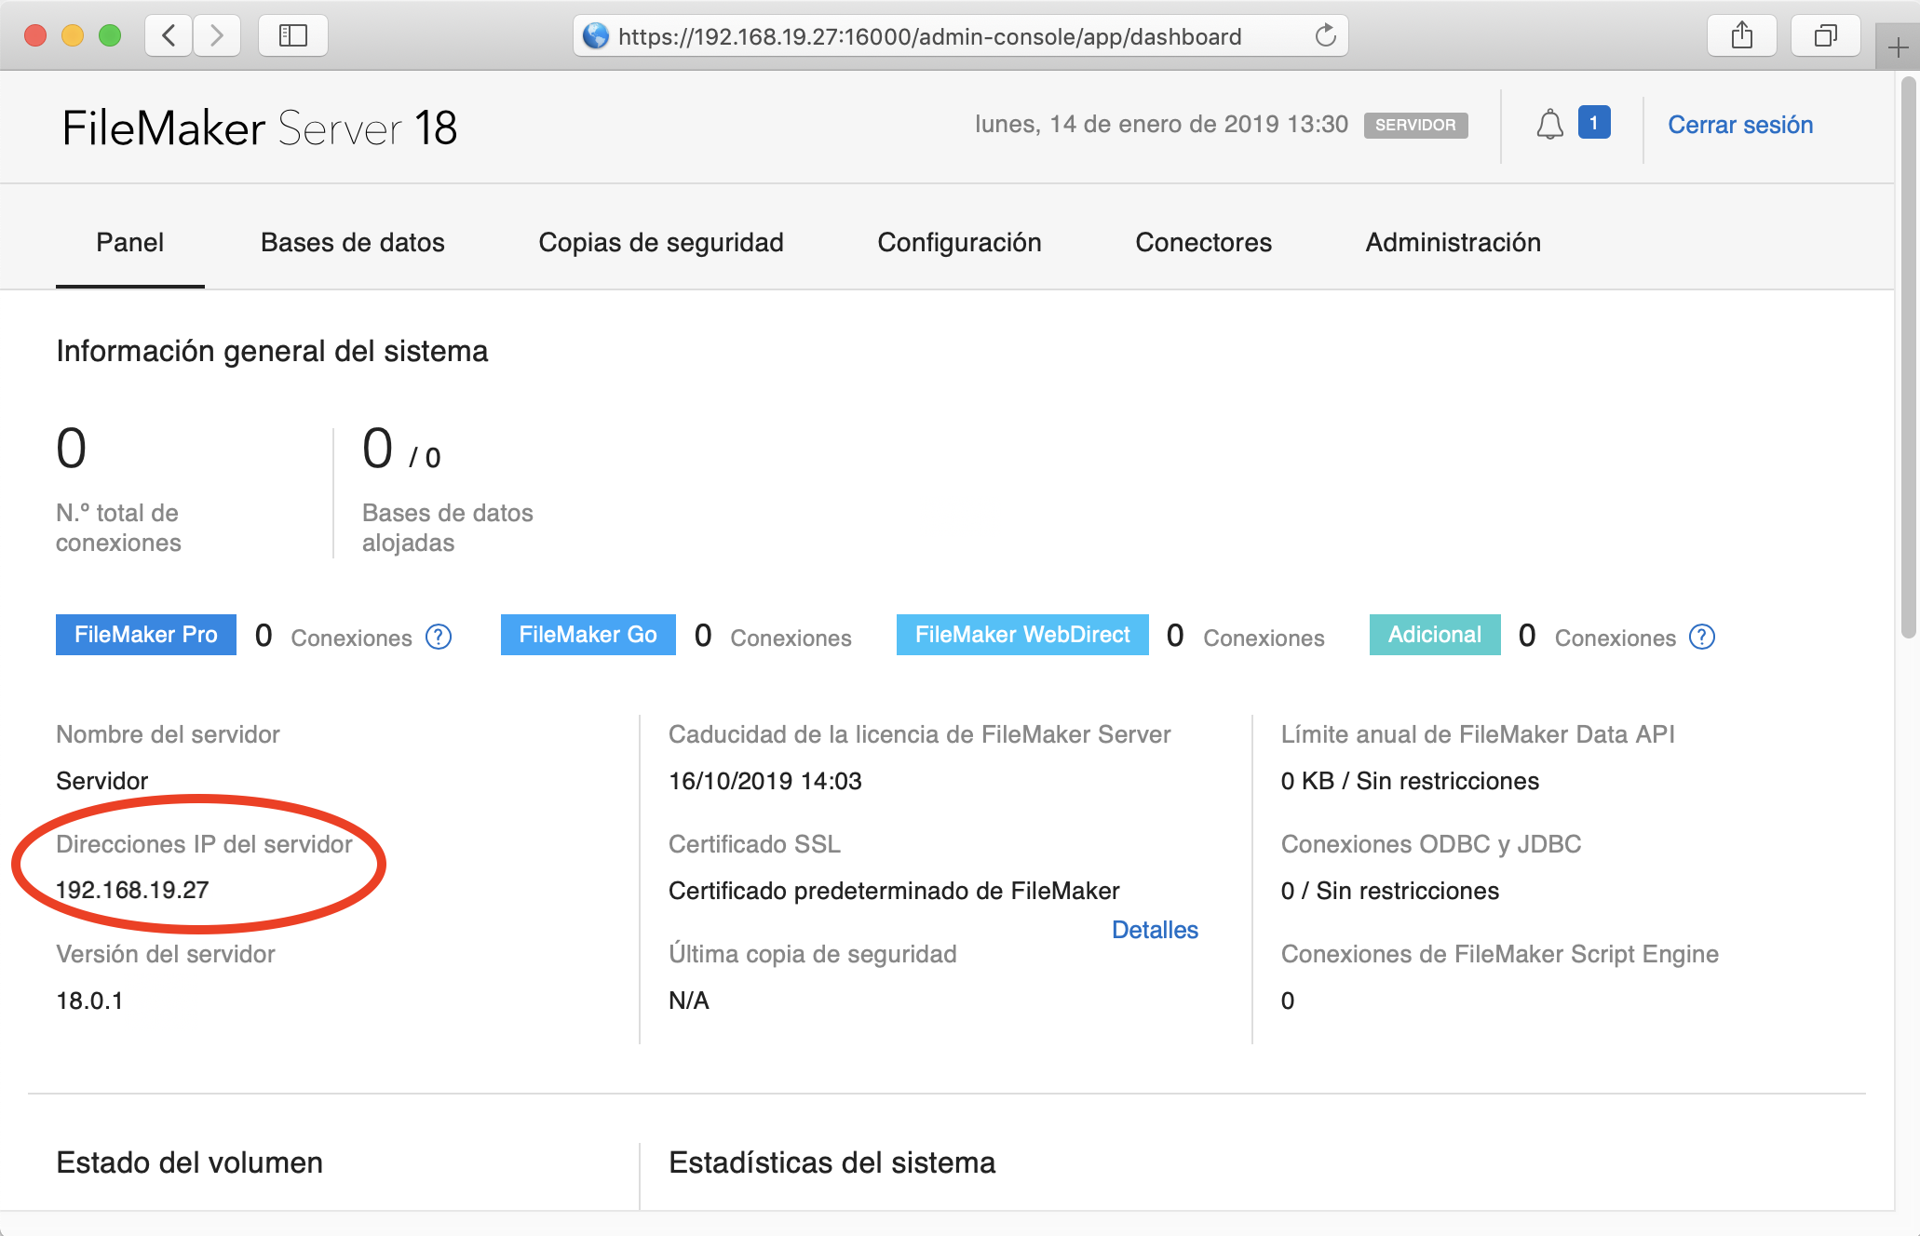Click license expiry 16/10/2019 14:03
This screenshot has width=1920, height=1236.
[x=765, y=781]
